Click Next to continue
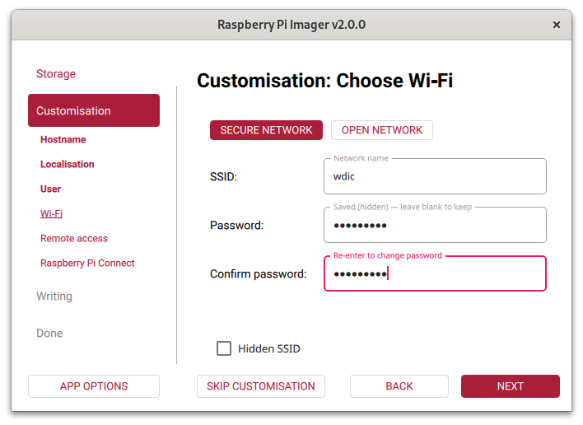Screen dimensions: 583x425 tap(510, 386)
